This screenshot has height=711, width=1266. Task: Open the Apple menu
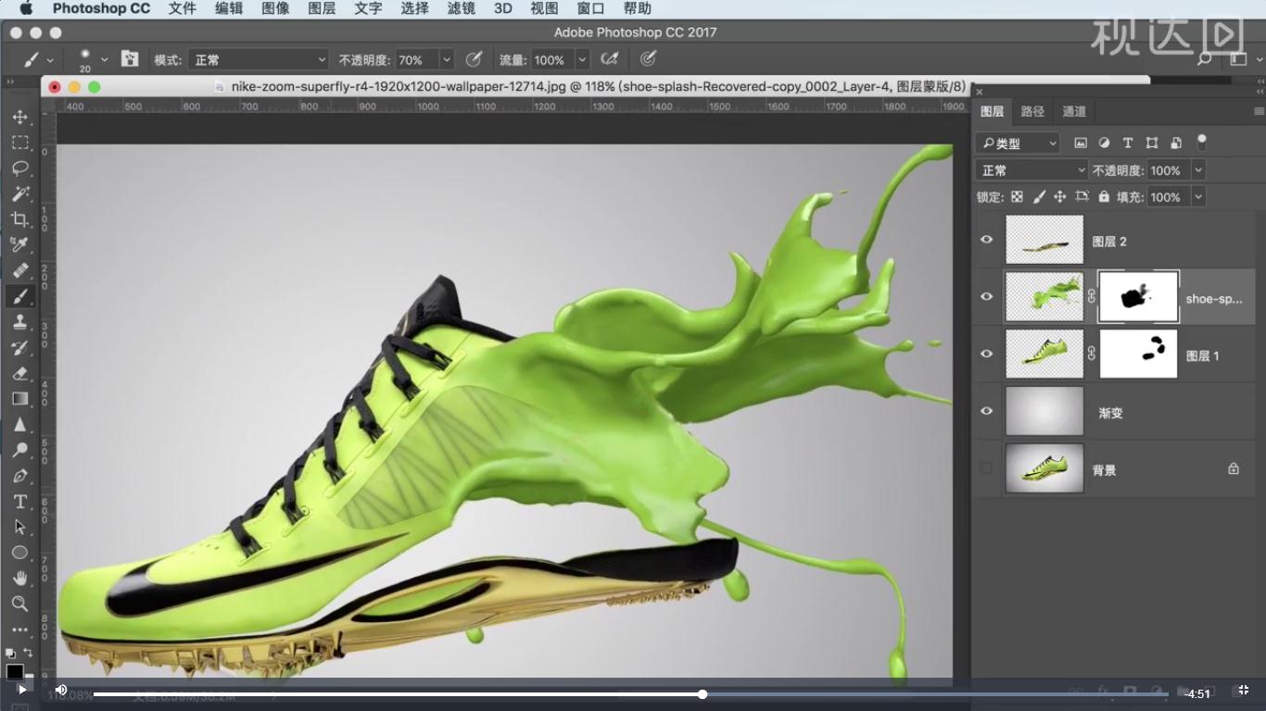click(x=26, y=8)
